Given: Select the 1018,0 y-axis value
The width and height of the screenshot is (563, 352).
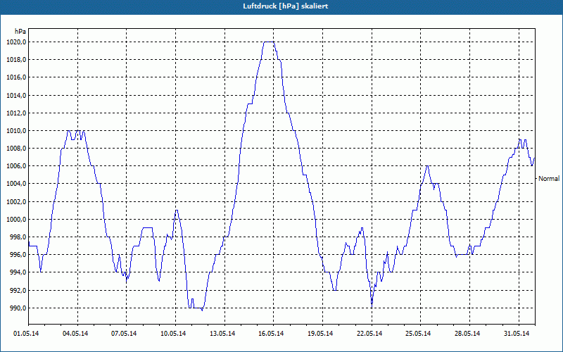Looking at the screenshot, I should pyautogui.click(x=16, y=60).
